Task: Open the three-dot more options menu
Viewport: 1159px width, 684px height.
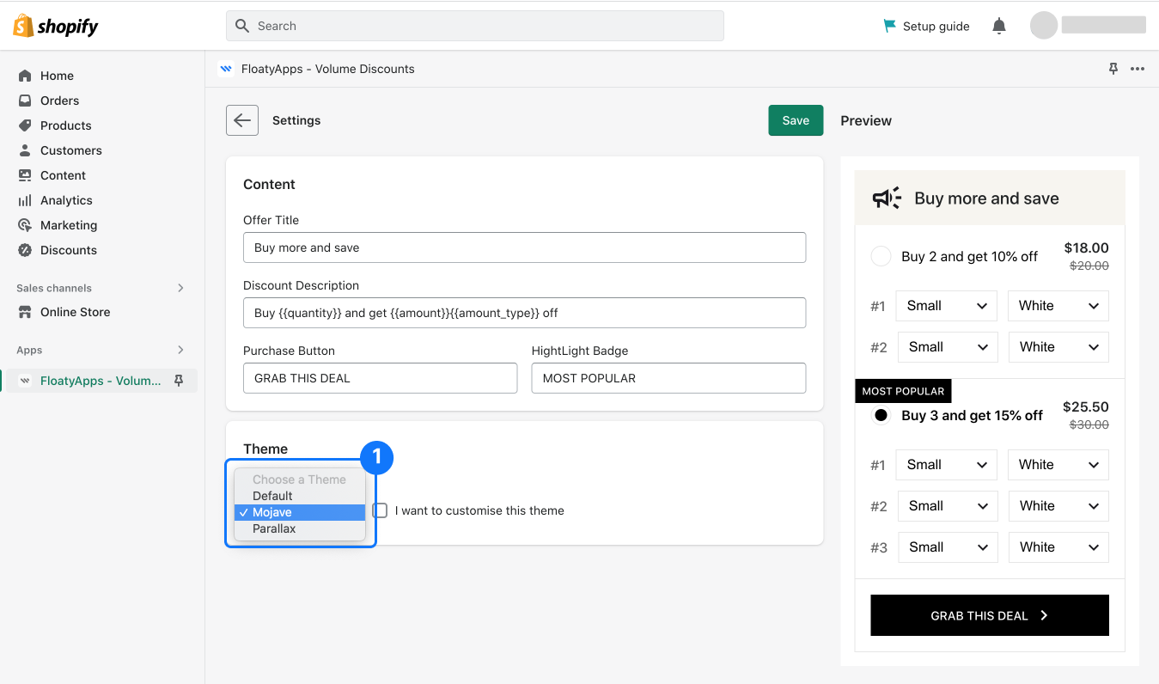Action: 1138,69
